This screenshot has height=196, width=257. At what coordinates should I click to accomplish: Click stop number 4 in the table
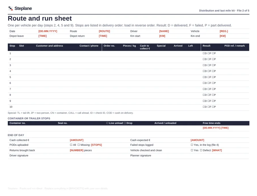(10, 71)
